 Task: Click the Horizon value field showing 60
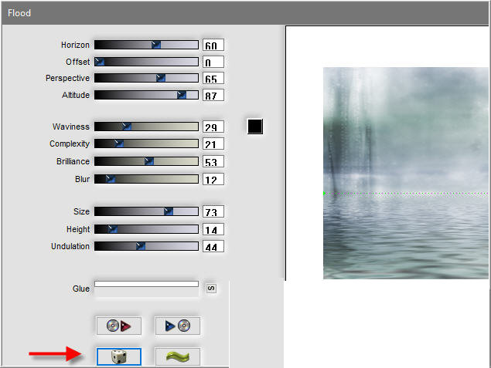[213, 45]
